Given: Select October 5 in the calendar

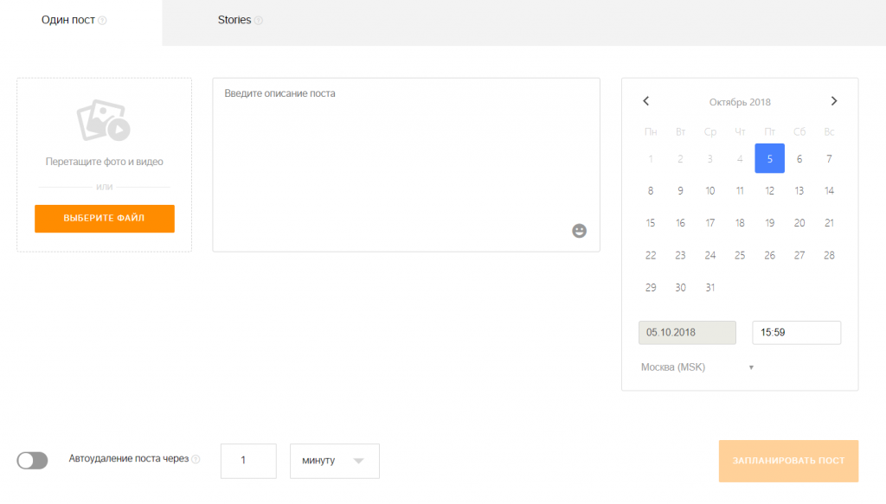Looking at the screenshot, I should [x=769, y=158].
